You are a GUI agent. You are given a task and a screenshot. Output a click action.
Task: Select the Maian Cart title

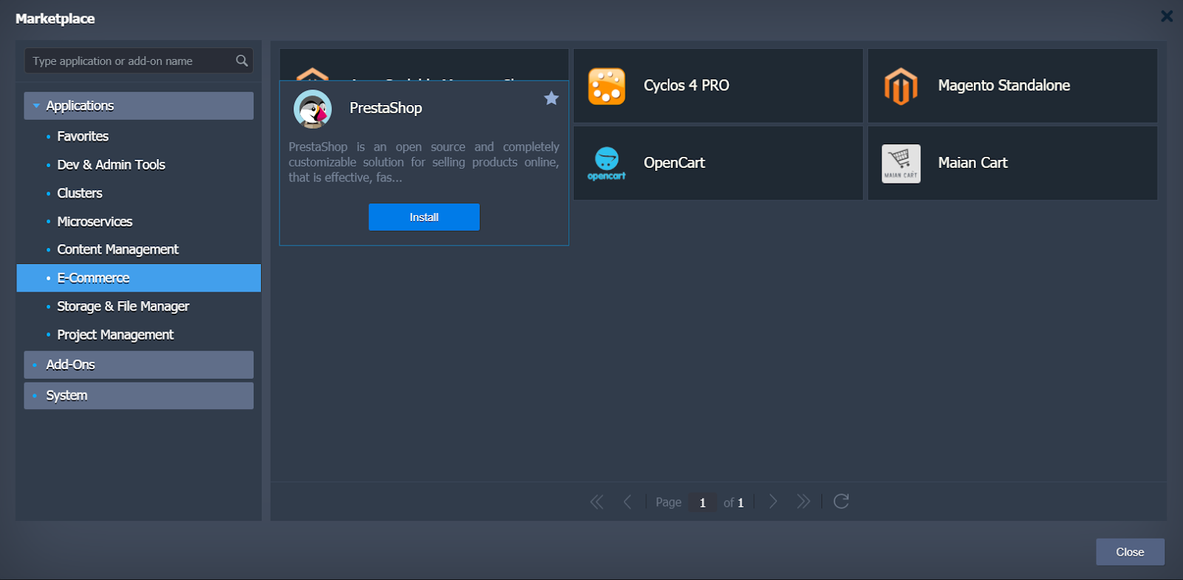pyautogui.click(x=973, y=163)
